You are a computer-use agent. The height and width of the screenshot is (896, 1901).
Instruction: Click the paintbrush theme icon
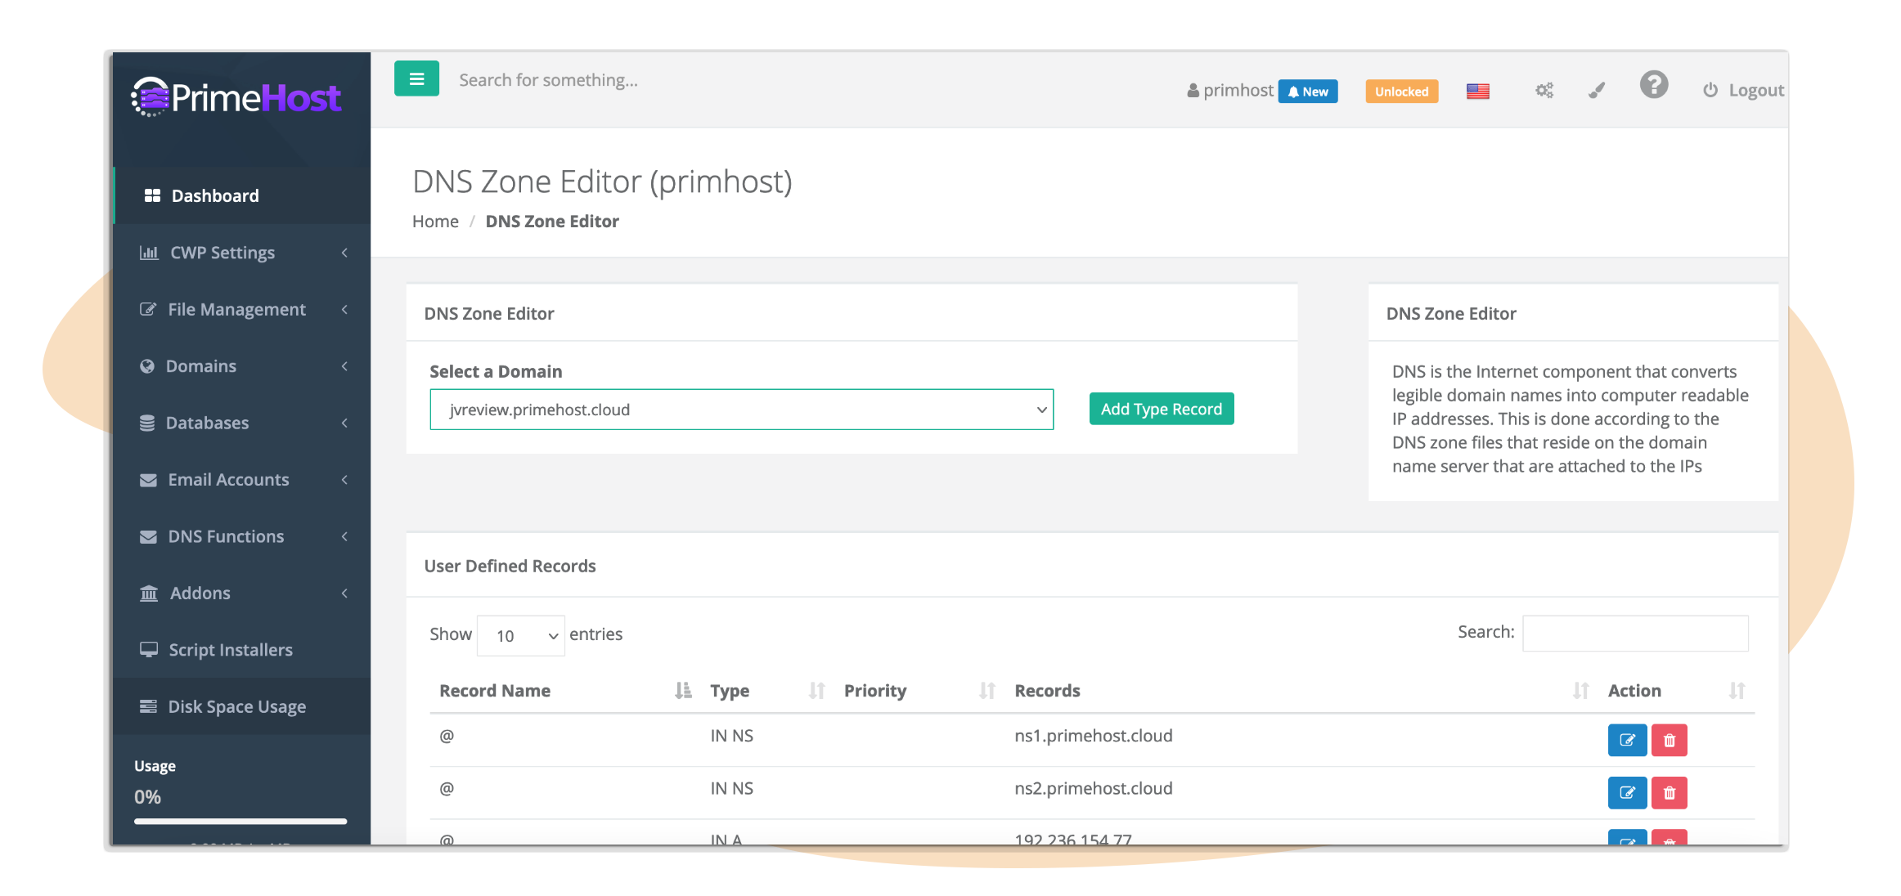coord(1596,90)
